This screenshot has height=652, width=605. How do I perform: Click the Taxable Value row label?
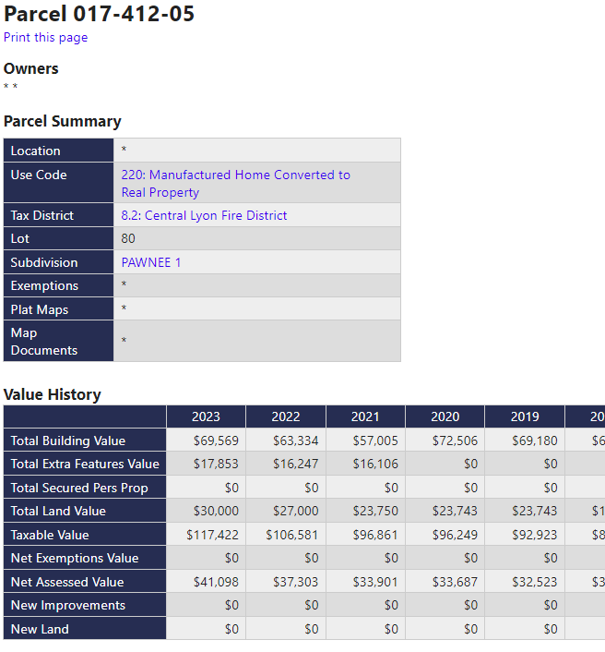pos(51,535)
